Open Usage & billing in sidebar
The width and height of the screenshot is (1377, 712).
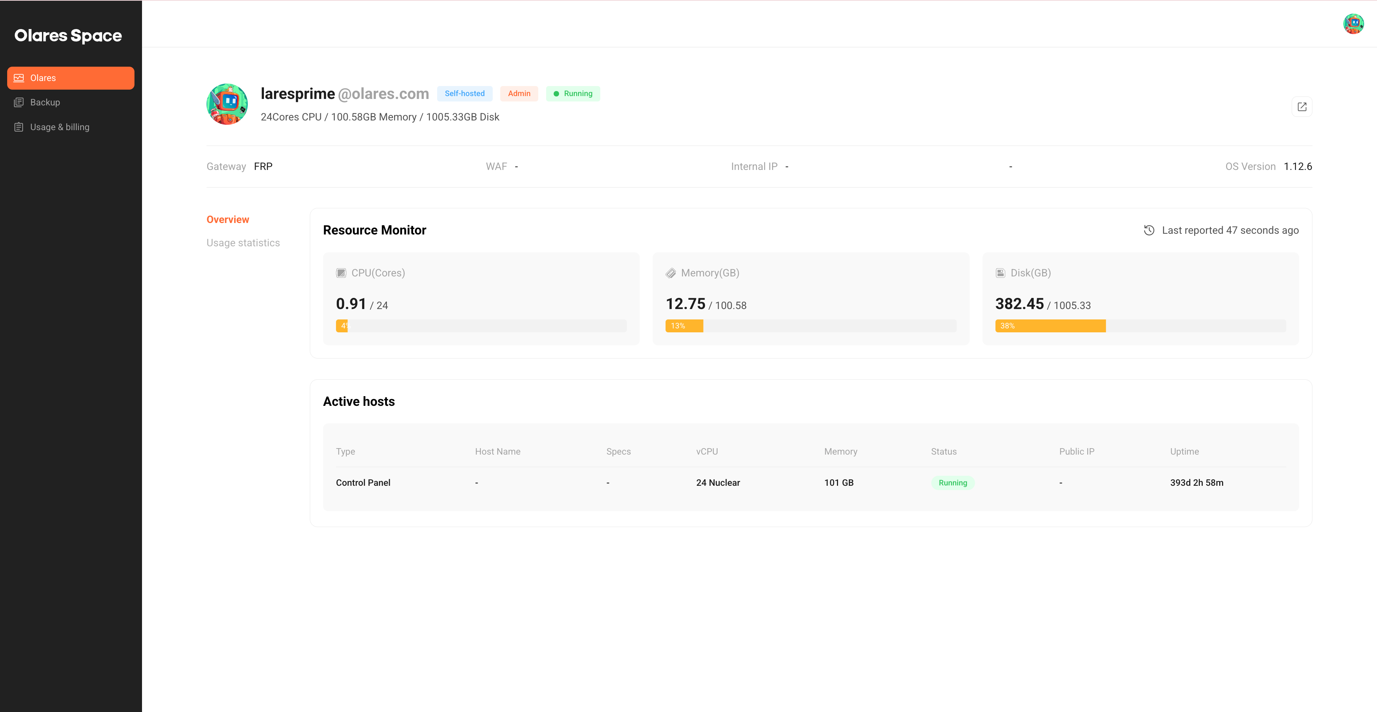tap(71, 127)
